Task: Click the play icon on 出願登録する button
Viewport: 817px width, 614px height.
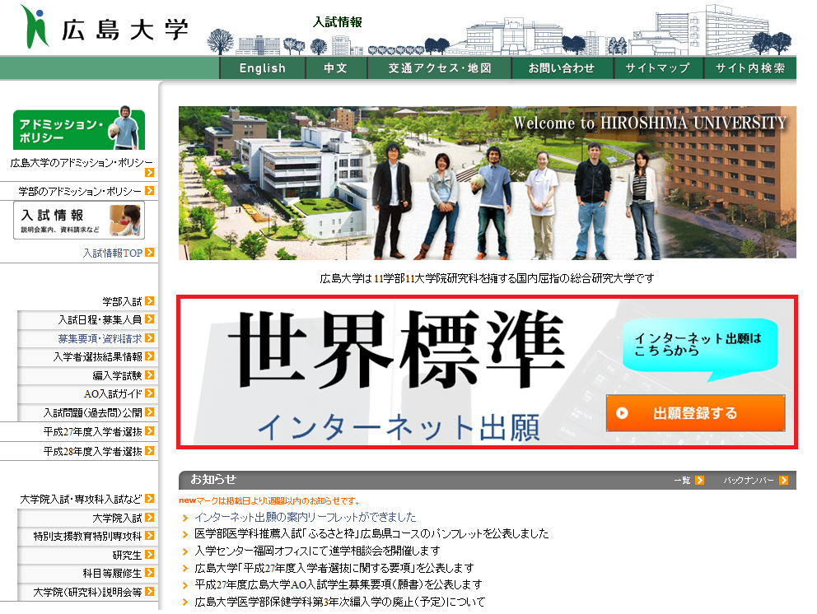Action: tap(622, 413)
